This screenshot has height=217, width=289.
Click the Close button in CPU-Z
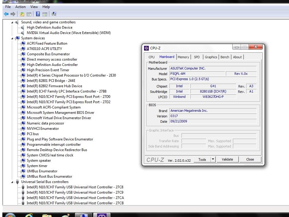(x=250, y=159)
